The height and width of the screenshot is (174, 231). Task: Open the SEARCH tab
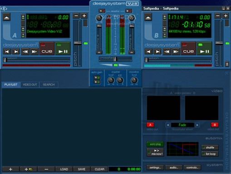[x=49, y=85]
